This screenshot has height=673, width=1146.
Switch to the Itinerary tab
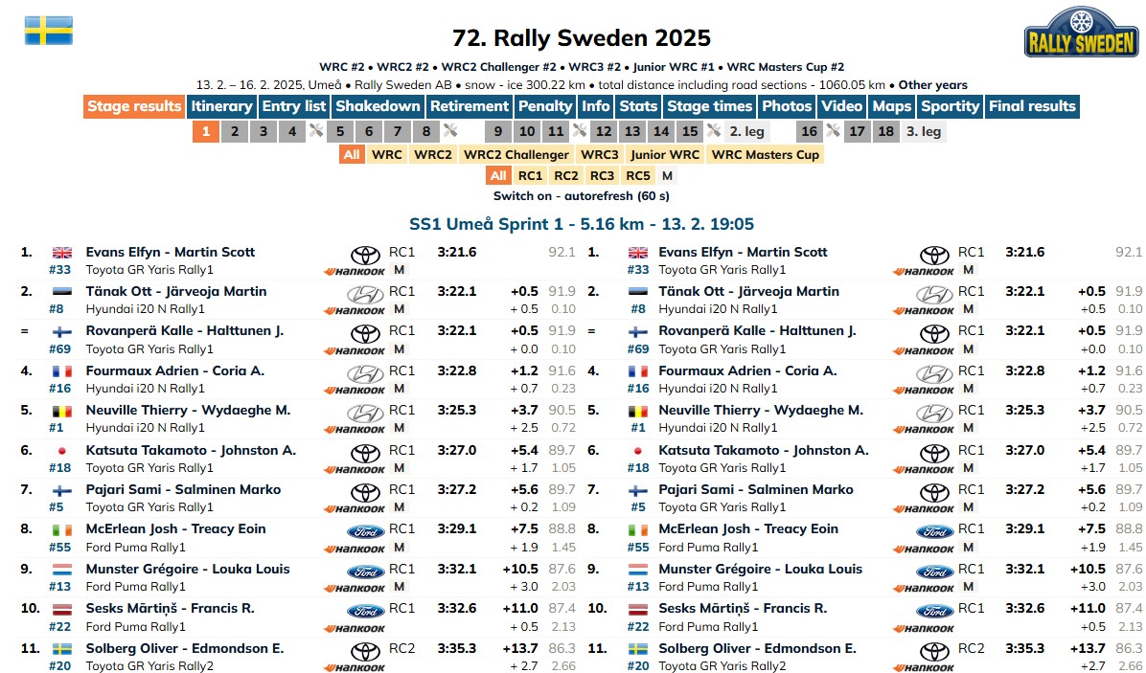point(221,106)
